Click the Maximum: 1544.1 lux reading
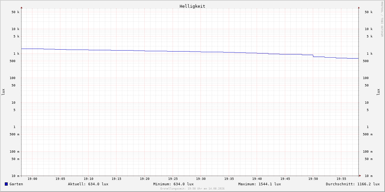 260,184
